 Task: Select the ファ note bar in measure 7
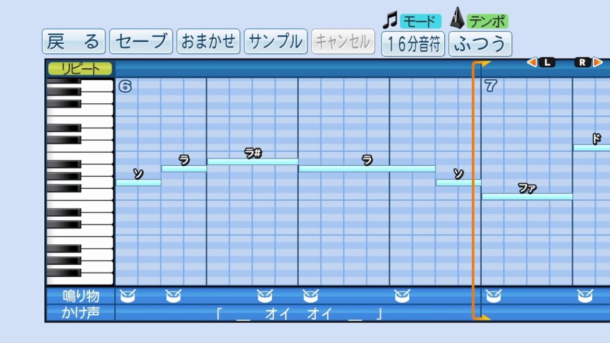(x=527, y=197)
